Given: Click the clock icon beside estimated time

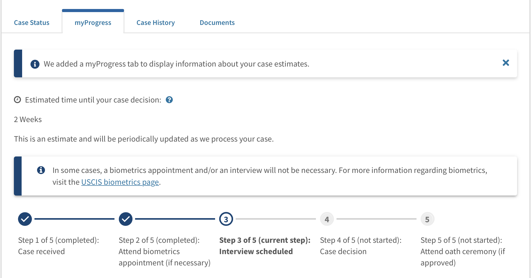Looking at the screenshot, I should tap(17, 100).
